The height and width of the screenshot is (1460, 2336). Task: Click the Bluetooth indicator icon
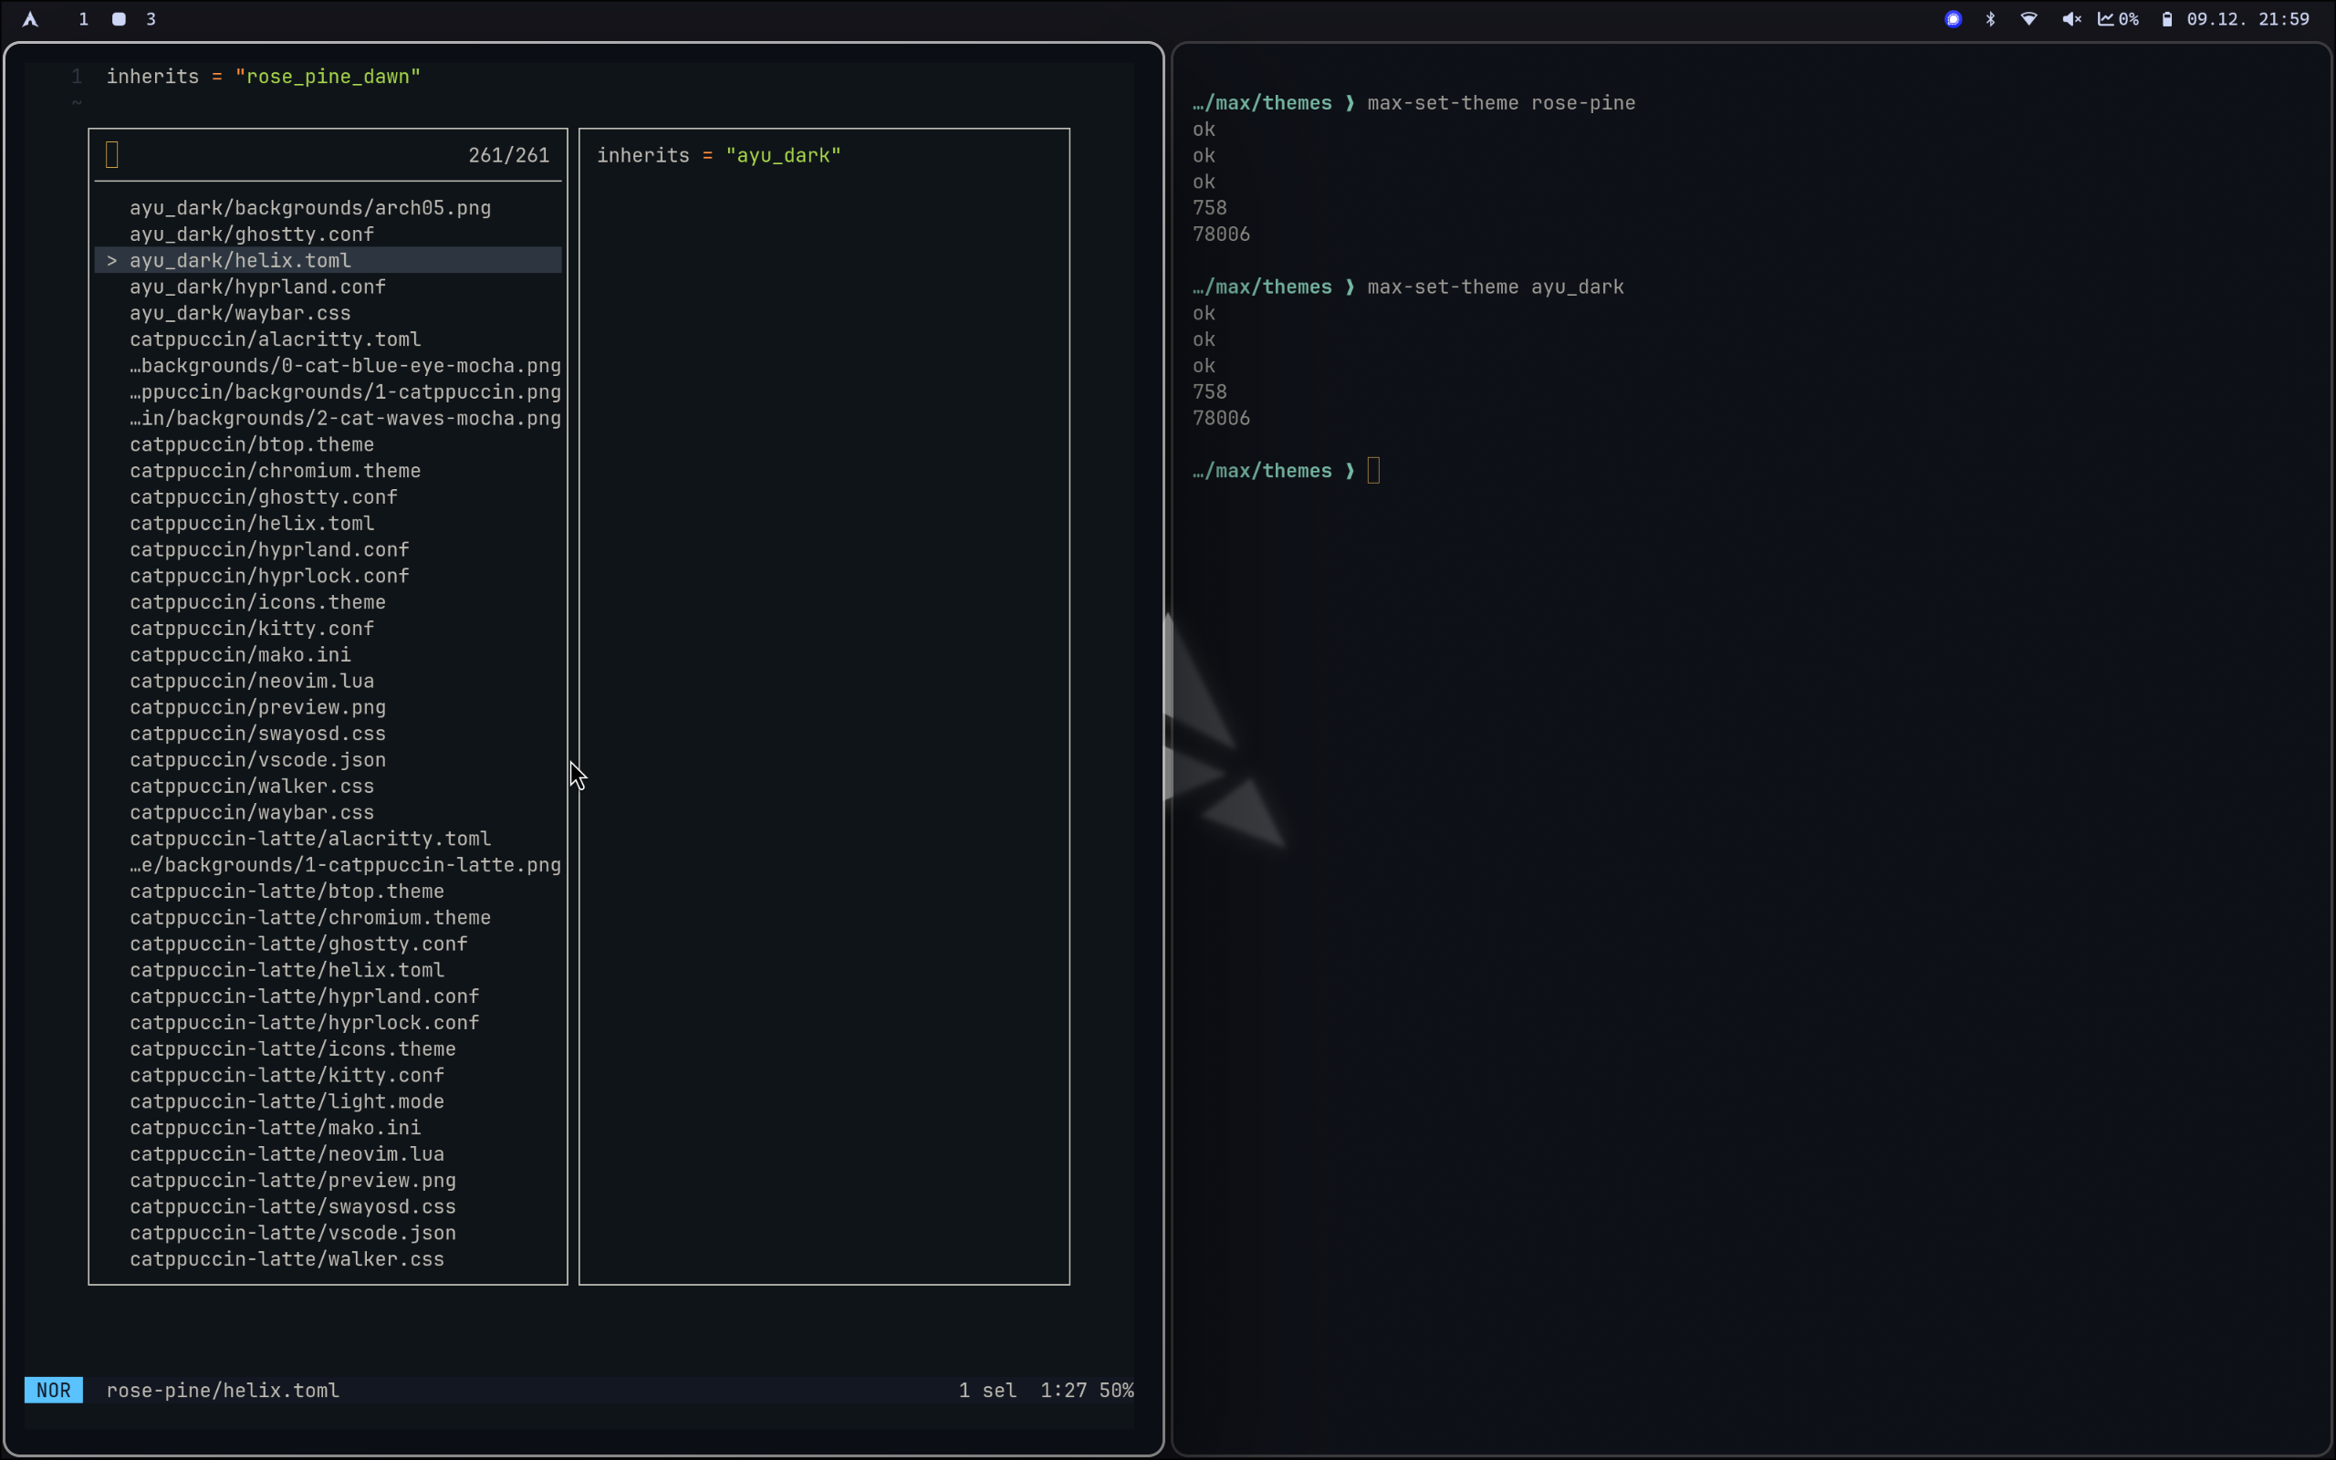click(x=1990, y=19)
